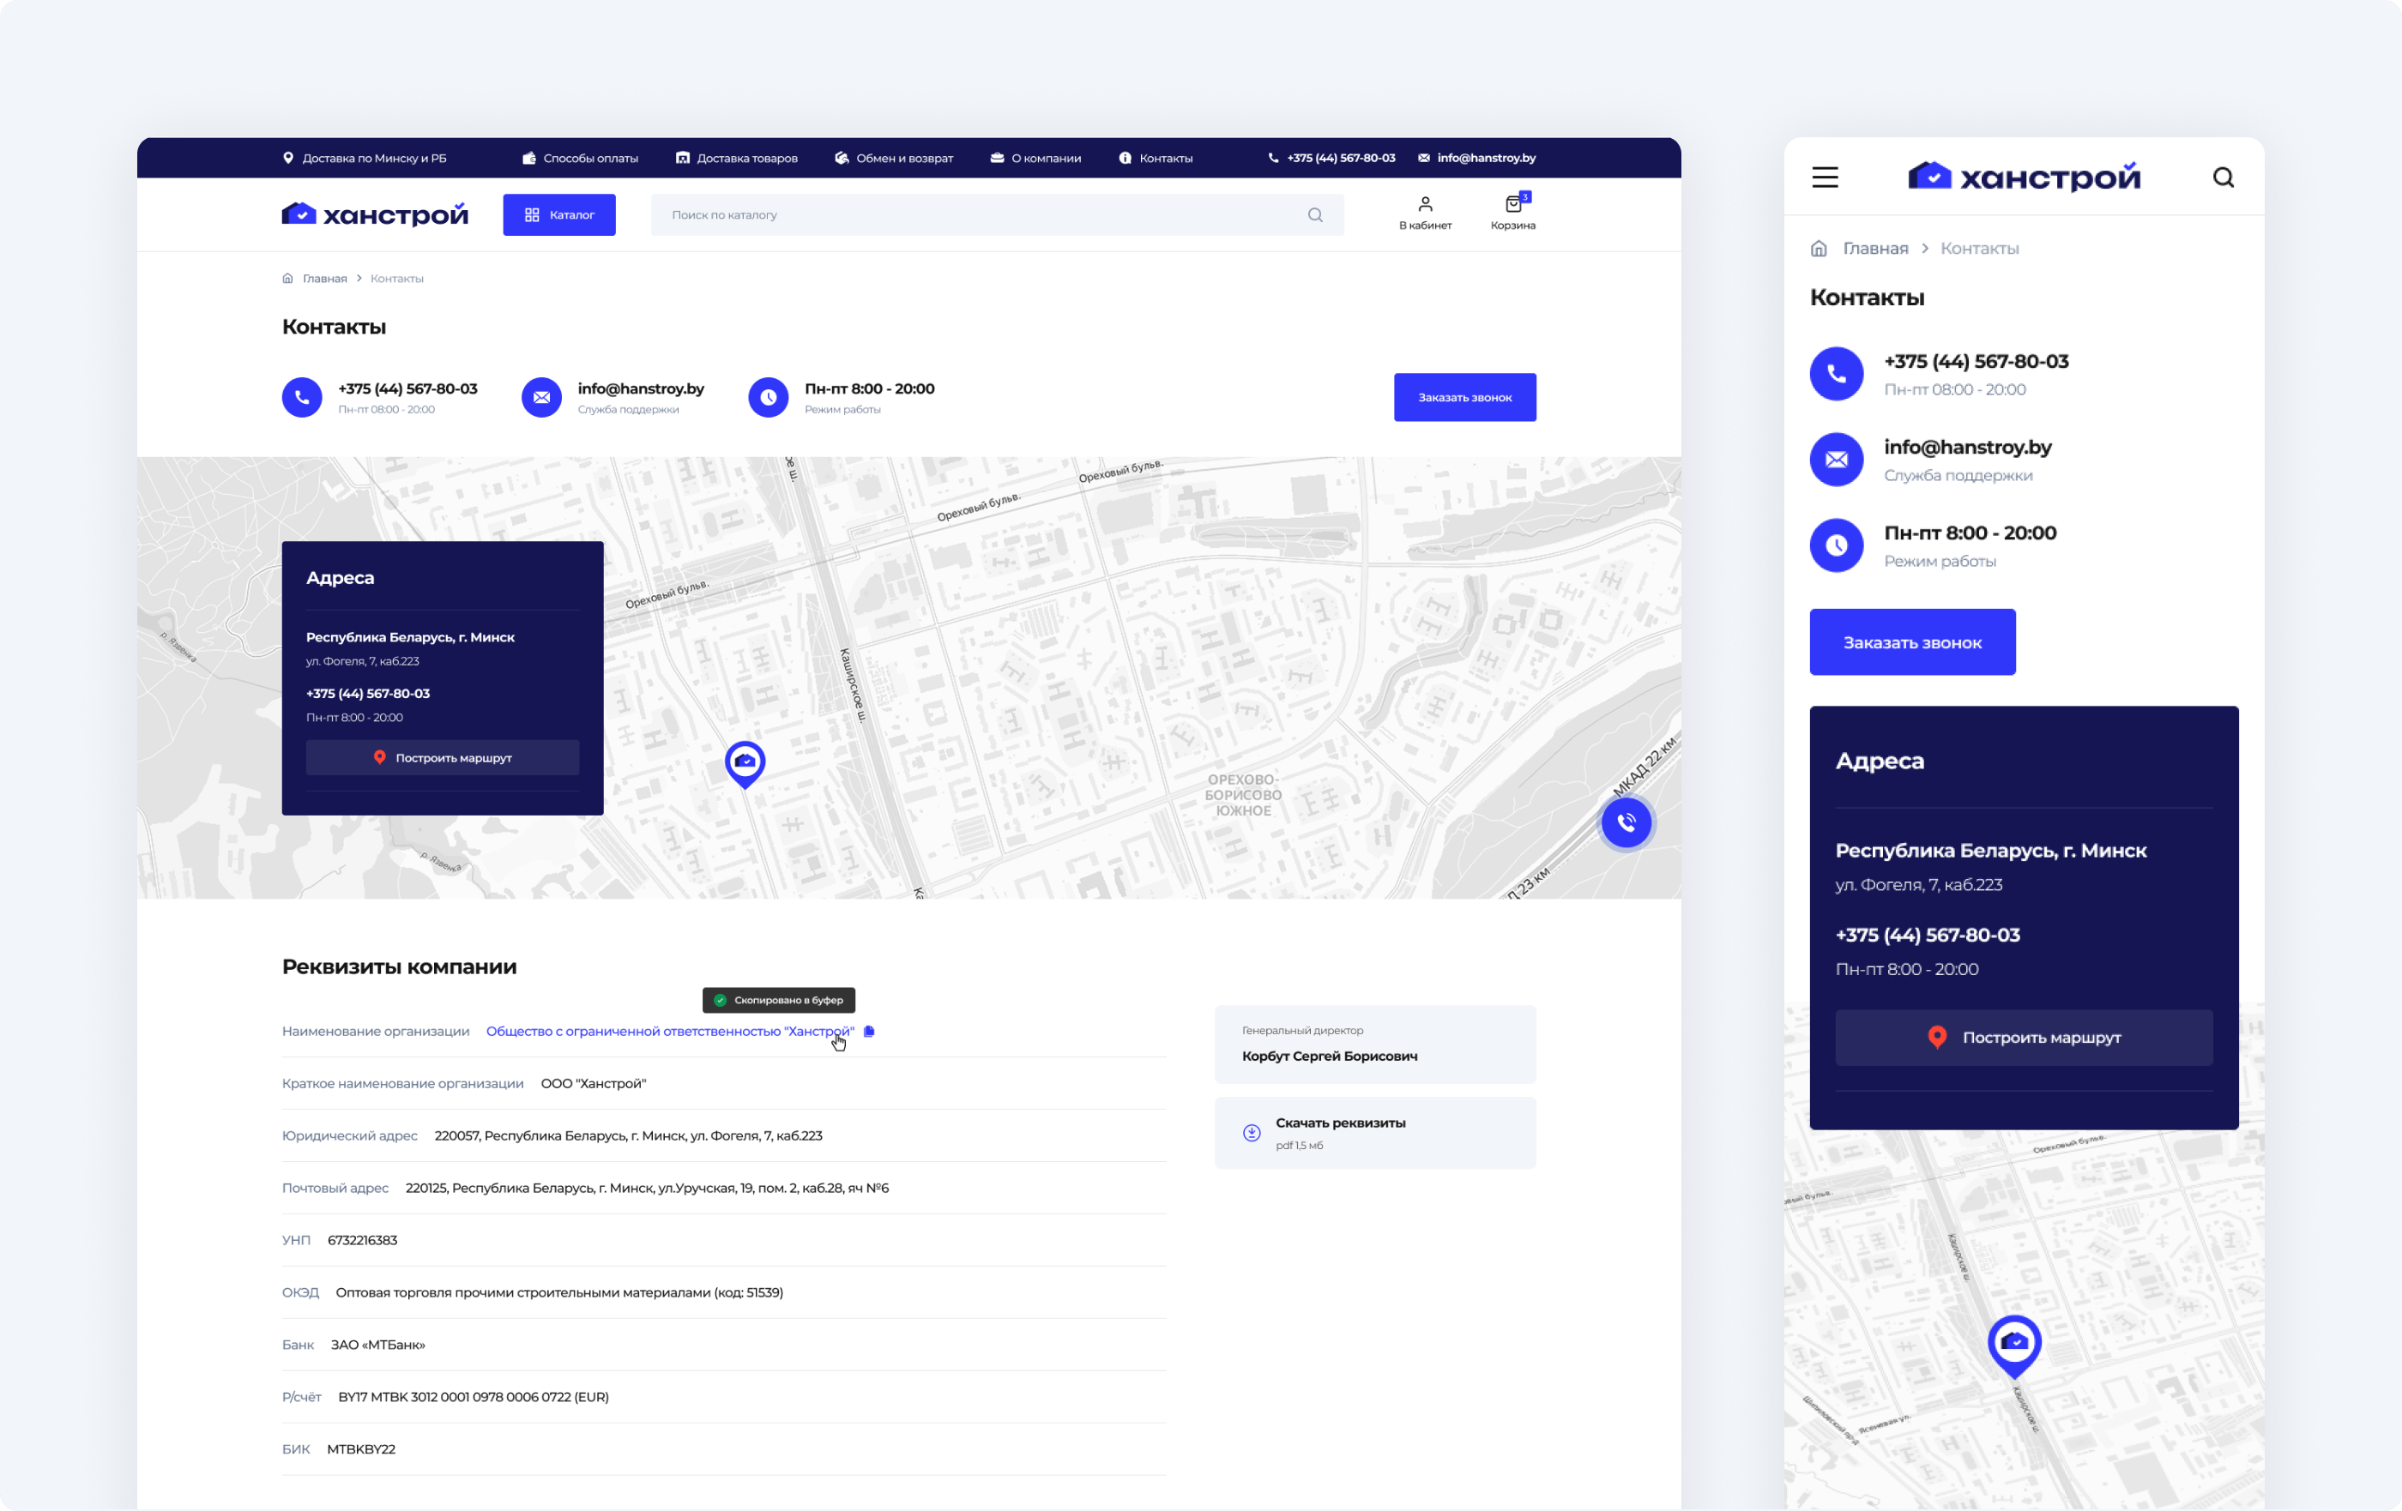Download company details via "Скачать реквизиты"
2402x1511 pixels.
click(1340, 1123)
